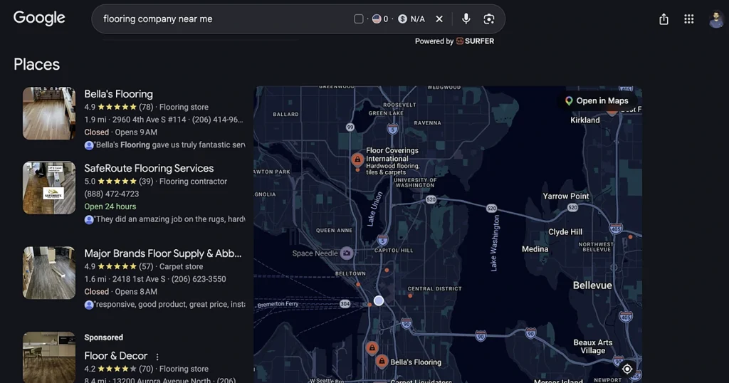Click the Floor Coverings International map pin
Image resolution: width=729 pixels, height=383 pixels.
357,160
